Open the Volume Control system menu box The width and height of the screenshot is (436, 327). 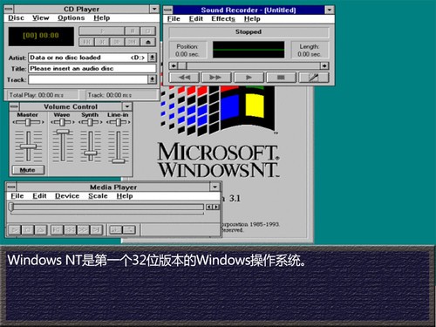pyautogui.click(x=14, y=106)
